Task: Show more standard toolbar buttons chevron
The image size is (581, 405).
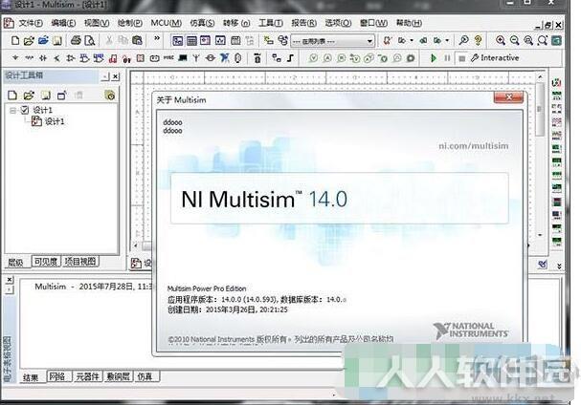Action: pyautogui.click(x=157, y=38)
